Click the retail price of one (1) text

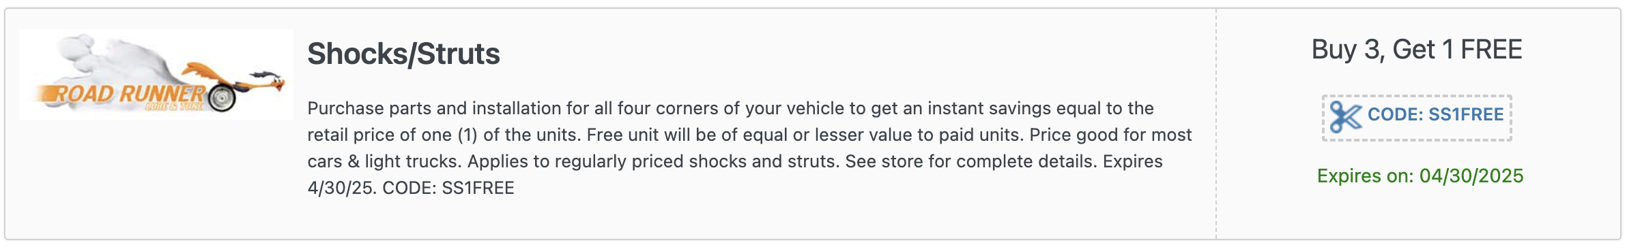392,135
